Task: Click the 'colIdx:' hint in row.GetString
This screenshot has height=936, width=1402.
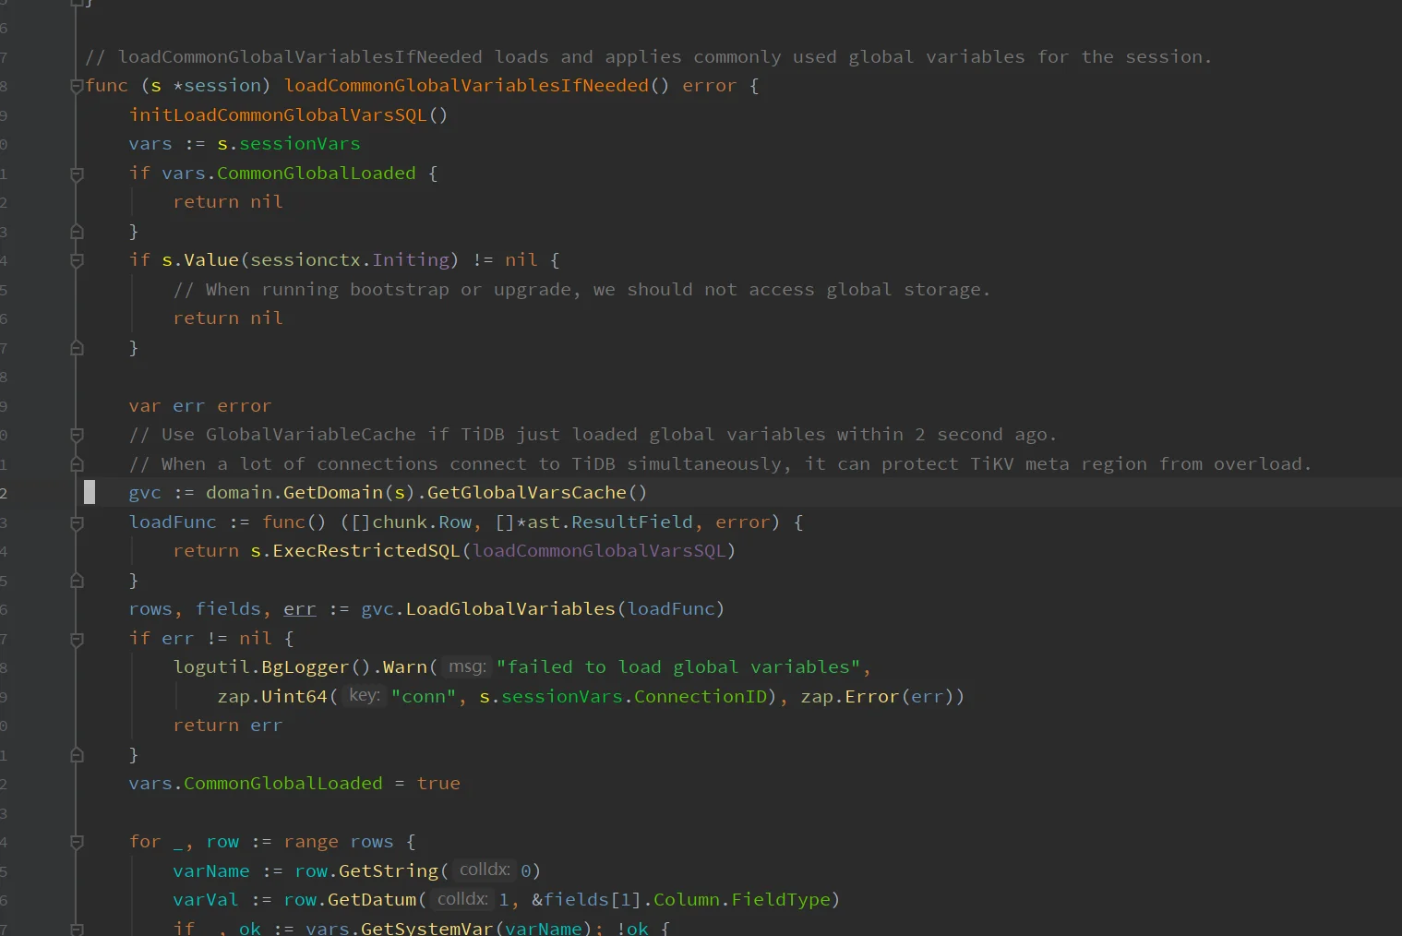Action: (485, 870)
